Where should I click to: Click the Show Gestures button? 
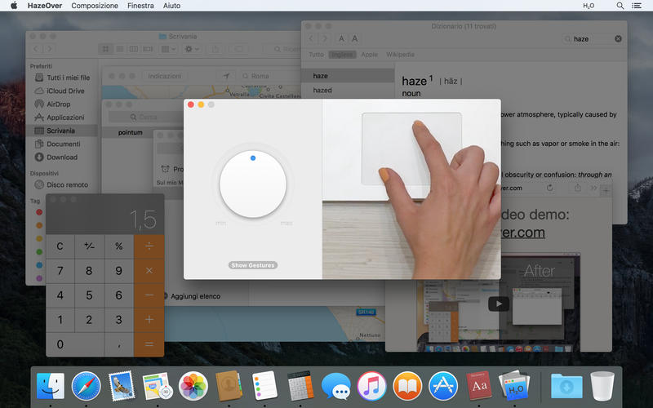click(x=253, y=265)
